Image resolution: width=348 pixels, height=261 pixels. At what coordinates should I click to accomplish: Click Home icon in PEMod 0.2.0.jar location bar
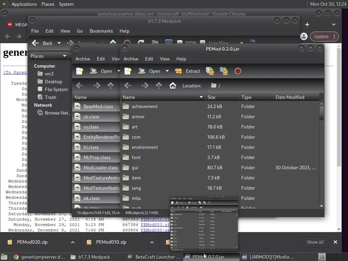[x=173, y=86]
